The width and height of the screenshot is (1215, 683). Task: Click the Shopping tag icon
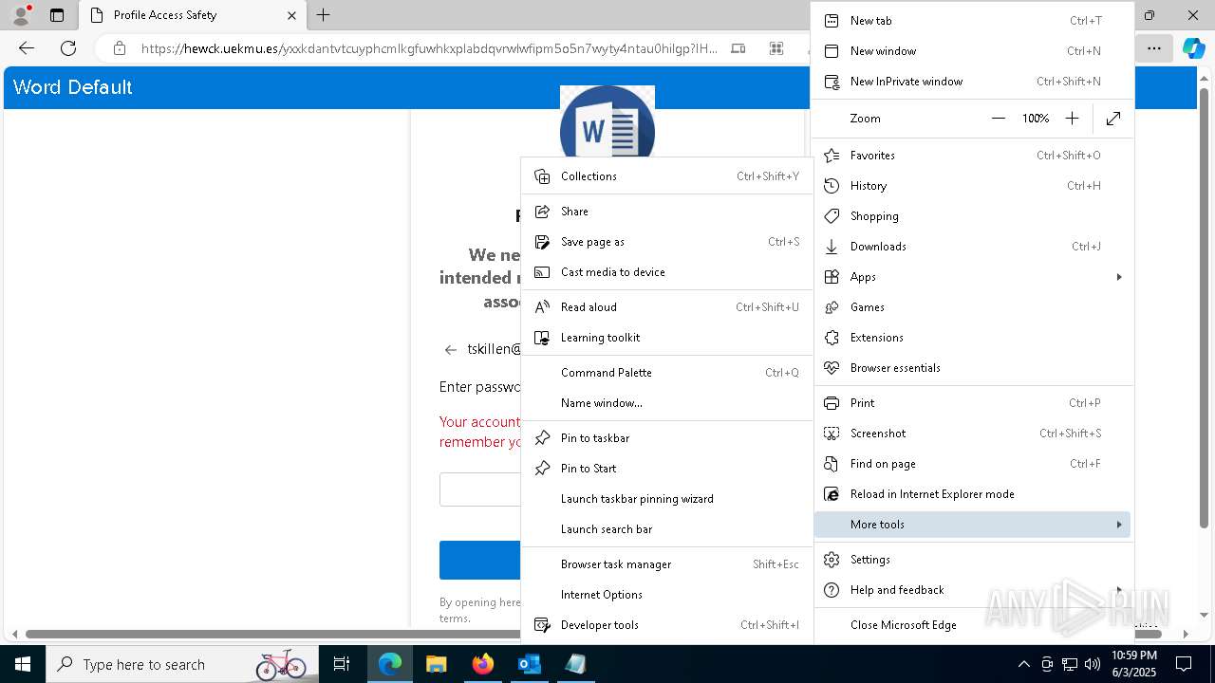click(832, 216)
